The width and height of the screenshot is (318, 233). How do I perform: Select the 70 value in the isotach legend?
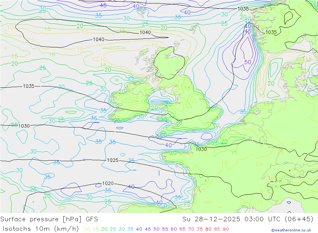[x=191, y=229]
